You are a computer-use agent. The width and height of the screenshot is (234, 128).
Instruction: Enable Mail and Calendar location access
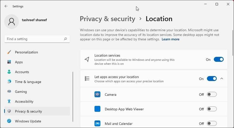(x=211, y=124)
